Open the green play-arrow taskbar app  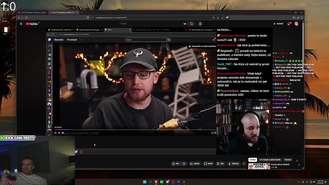(x=184, y=182)
